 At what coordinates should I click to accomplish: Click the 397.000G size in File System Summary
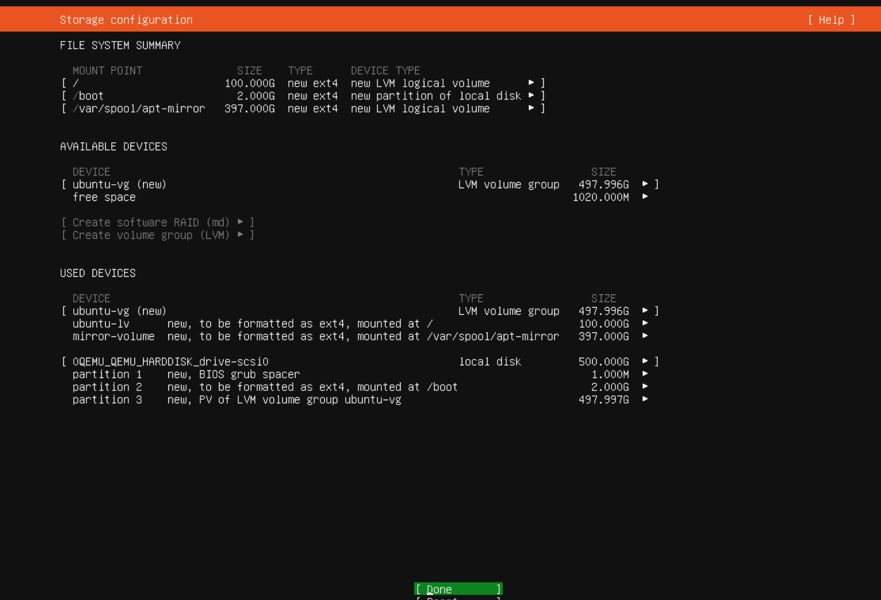tap(250, 108)
